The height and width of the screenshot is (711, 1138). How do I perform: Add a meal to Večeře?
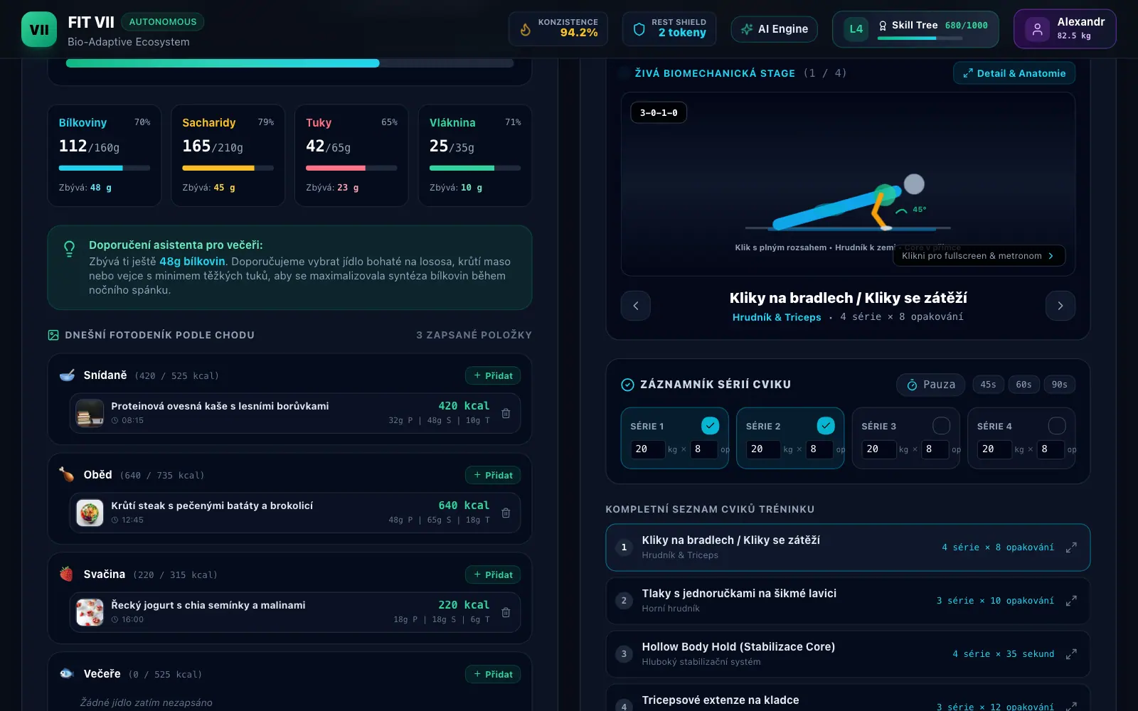493,674
